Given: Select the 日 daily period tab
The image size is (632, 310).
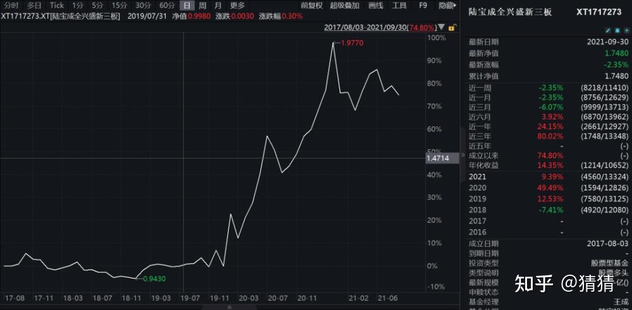Looking at the screenshot, I should pyautogui.click(x=186, y=6).
